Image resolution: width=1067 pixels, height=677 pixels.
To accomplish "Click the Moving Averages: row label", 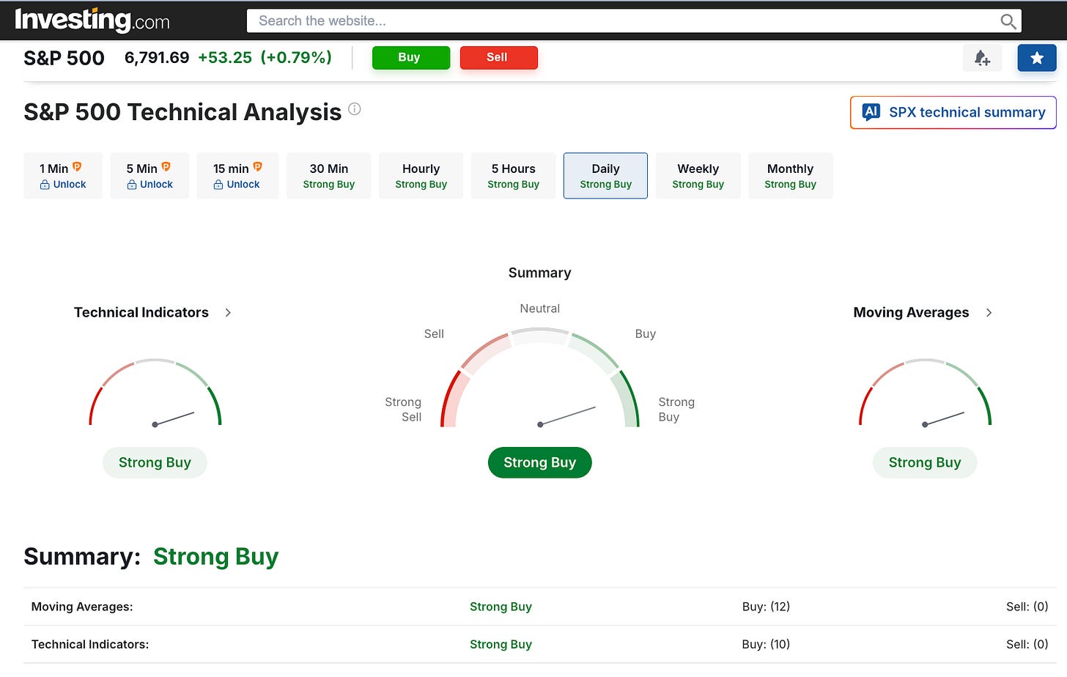I will coord(82,607).
